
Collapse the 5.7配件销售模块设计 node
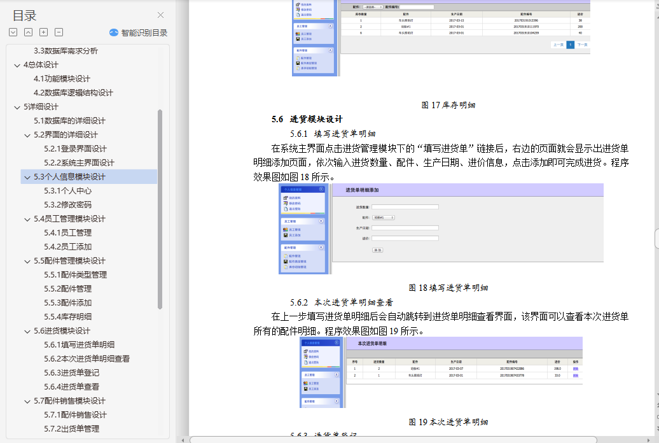[27, 402]
